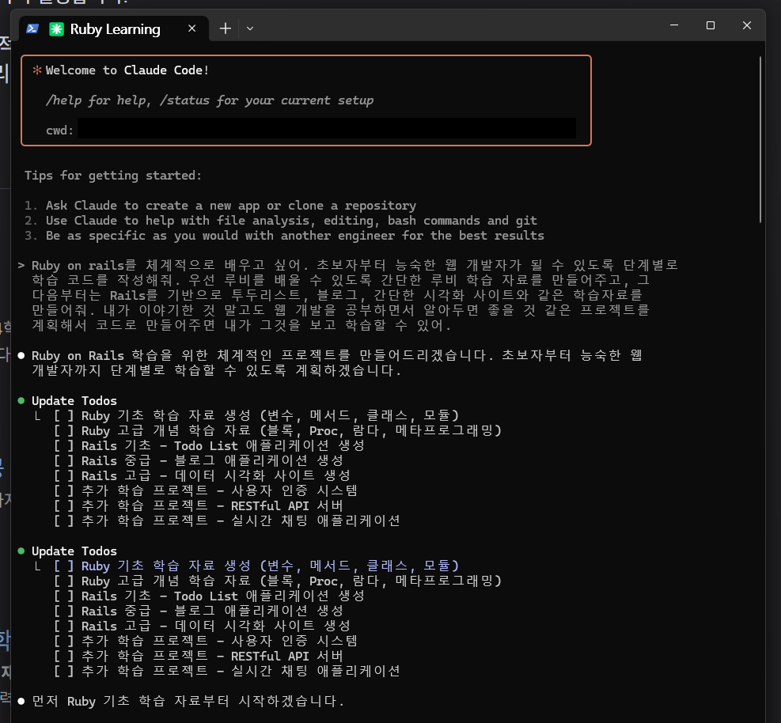Image resolution: width=781 pixels, height=723 pixels.
Task: Maximize the terminal window
Action: [x=711, y=25]
